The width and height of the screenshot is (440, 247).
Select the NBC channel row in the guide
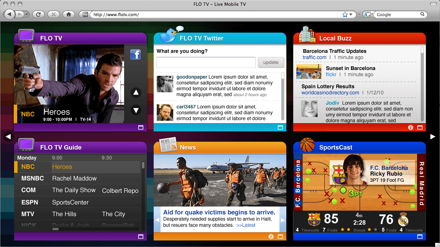[x=78, y=167]
